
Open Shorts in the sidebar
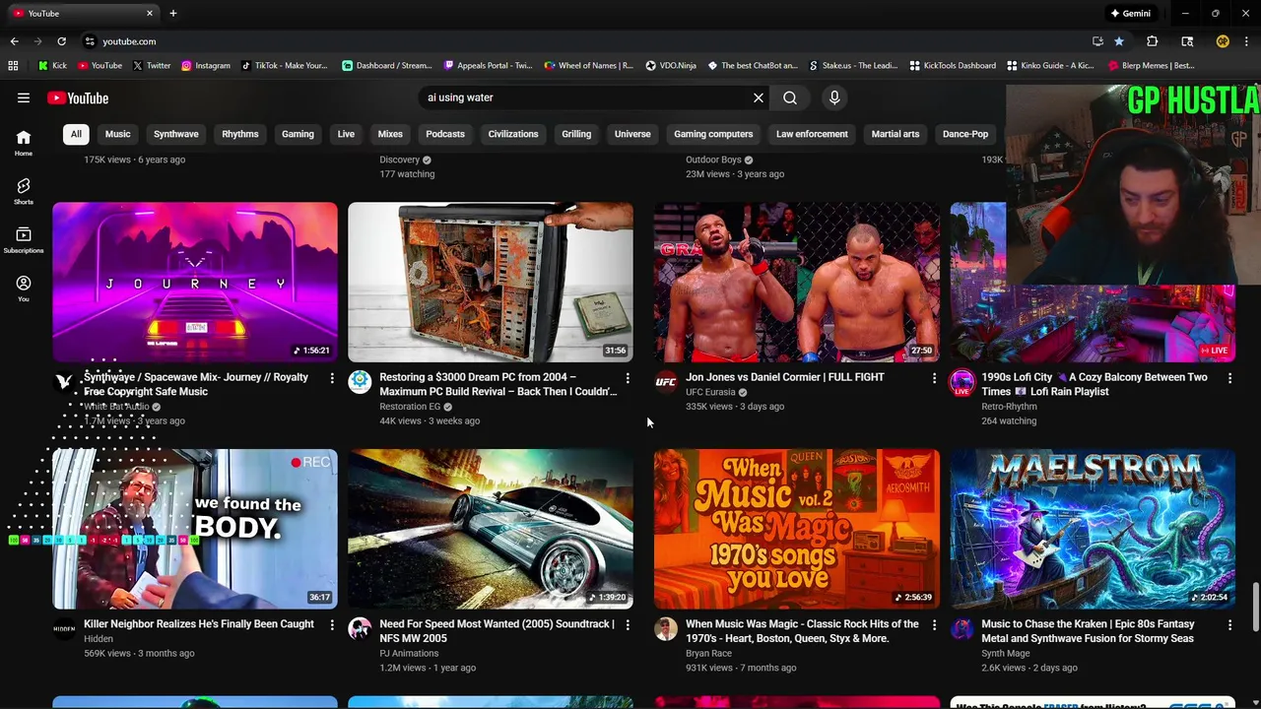(24, 192)
